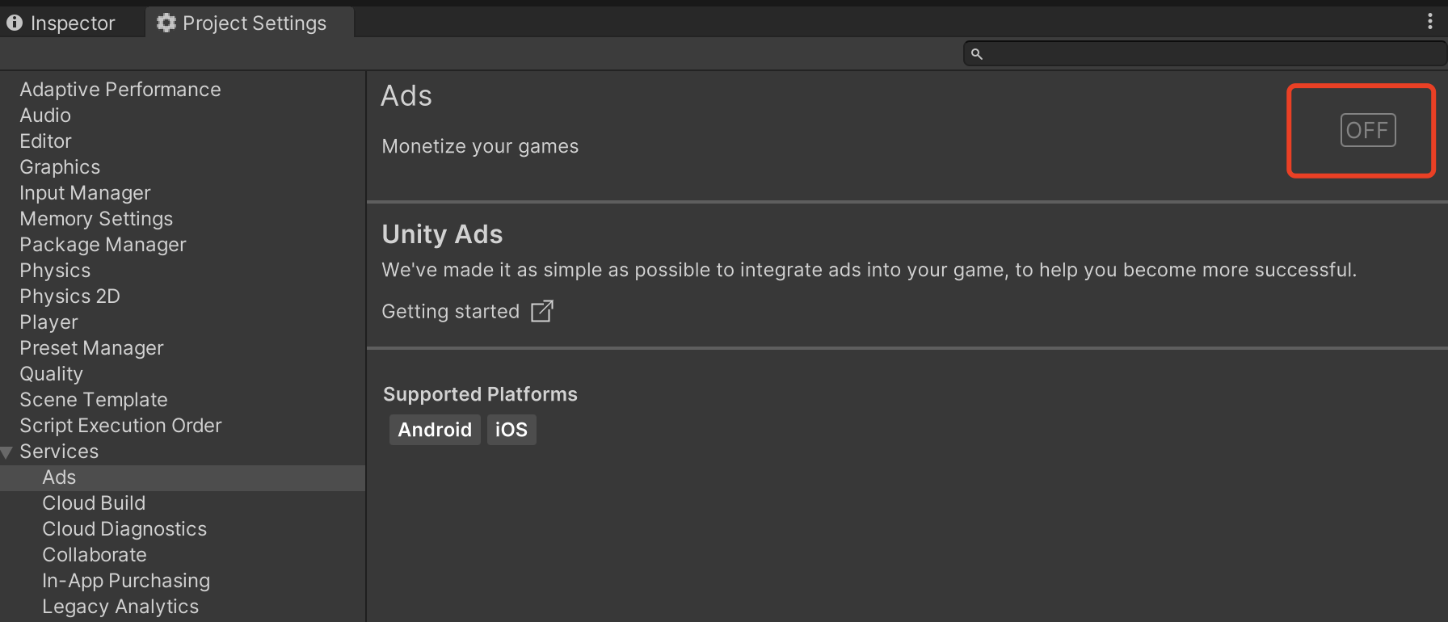Open the Player settings section
The height and width of the screenshot is (622, 1448).
48,322
